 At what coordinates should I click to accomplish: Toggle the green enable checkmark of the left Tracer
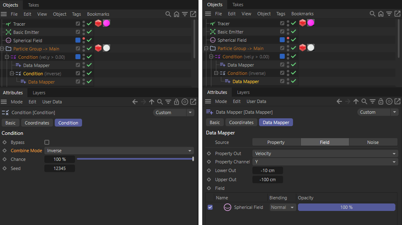(x=89, y=24)
